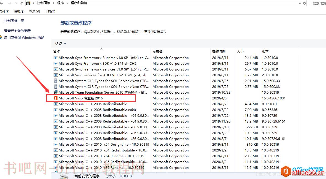Click icon of C++ 2008 x64 installed 2019/11/20

(56, 121)
